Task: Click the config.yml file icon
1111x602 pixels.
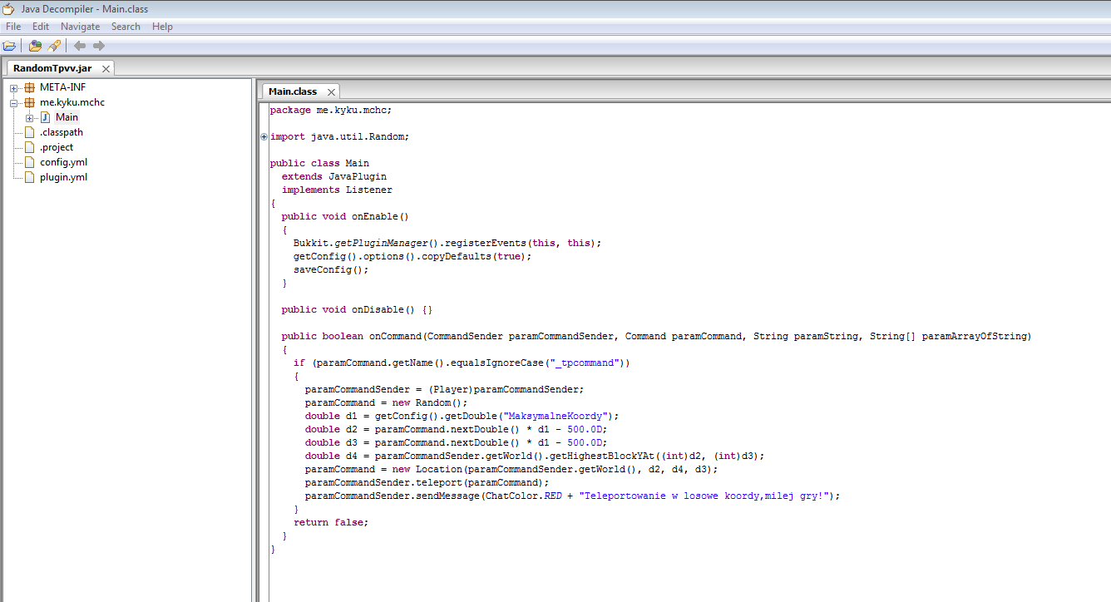Action: click(x=30, y=162)
